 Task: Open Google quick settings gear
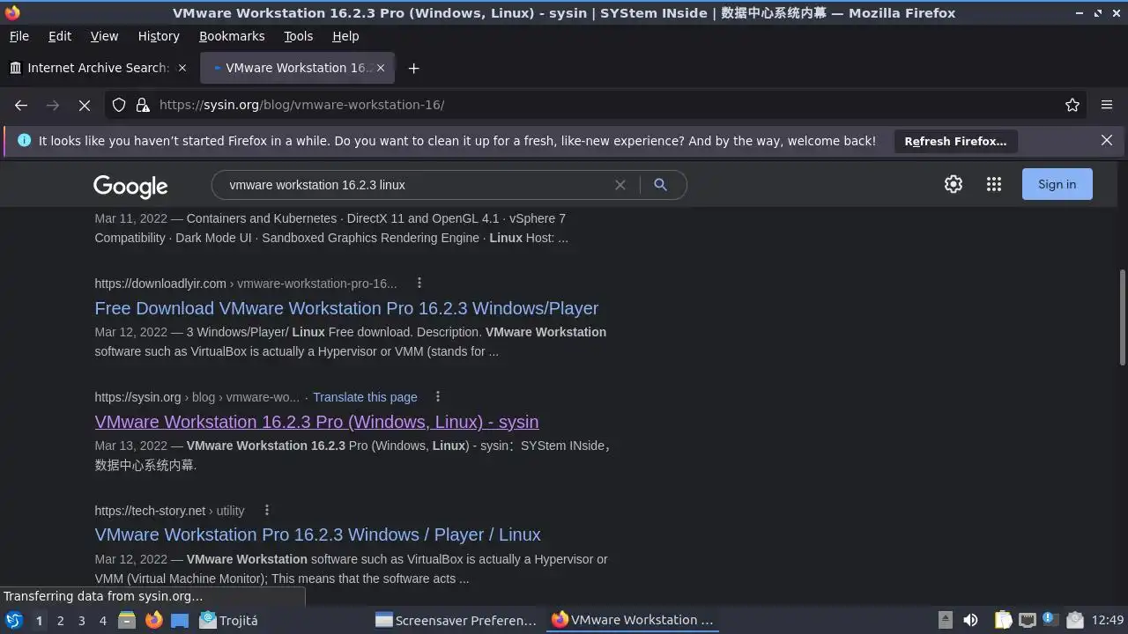954,184
